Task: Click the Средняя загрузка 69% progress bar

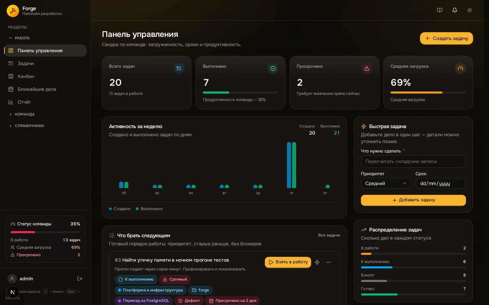Action: (x=428, y=92)
